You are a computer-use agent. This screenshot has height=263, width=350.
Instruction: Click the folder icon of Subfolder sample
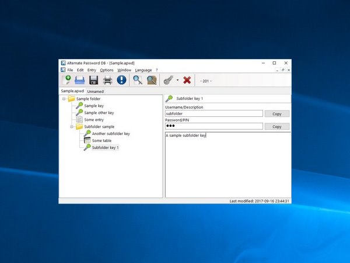point(79,126)
